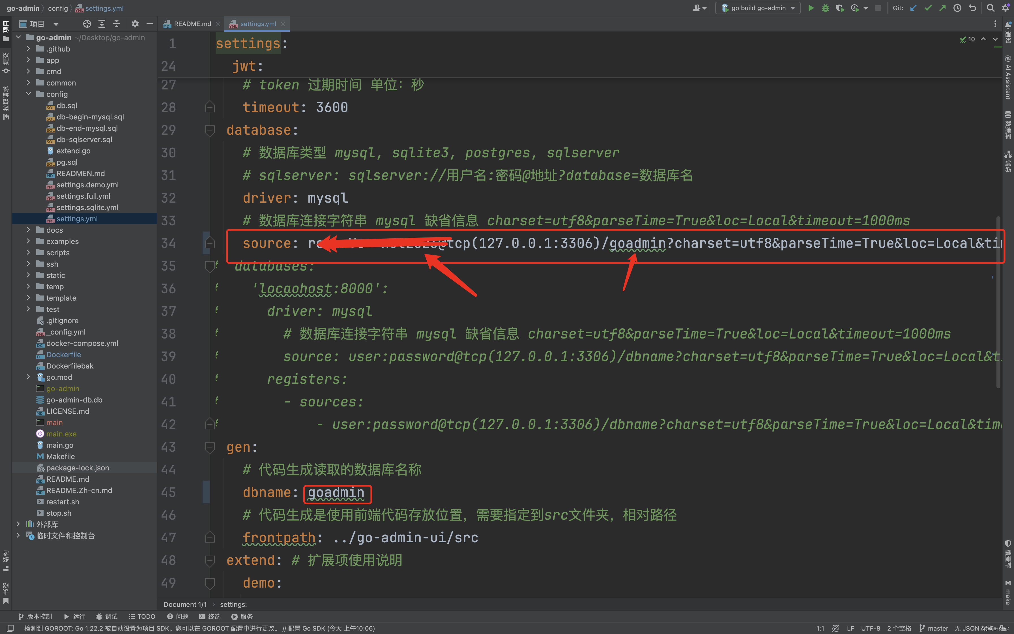The height and width of the screenshot is (634, 1014).
Task: Locate opened file with crosshair icon
Action: coord(87,24)
